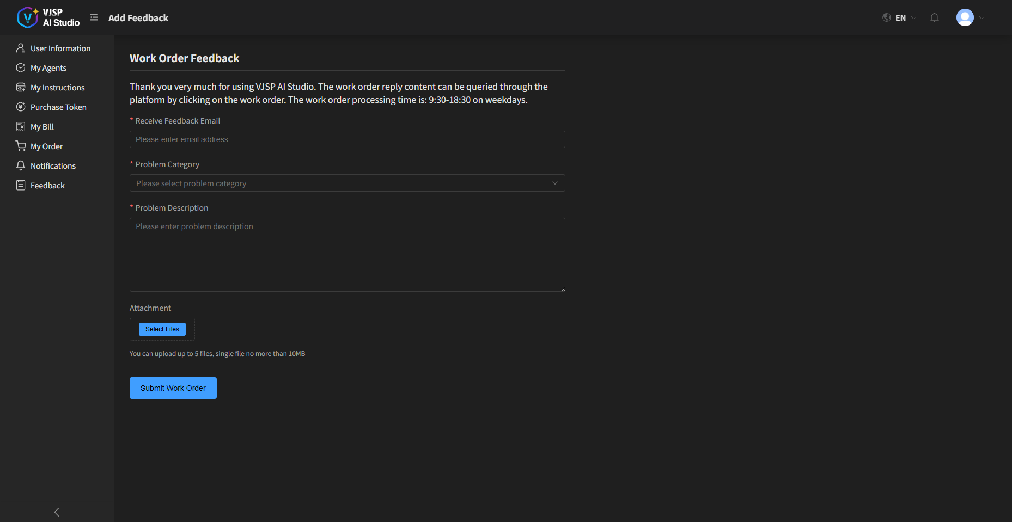Go to My Instructions page
Viewport: 1012px width, 522px height.
(57, 88)
